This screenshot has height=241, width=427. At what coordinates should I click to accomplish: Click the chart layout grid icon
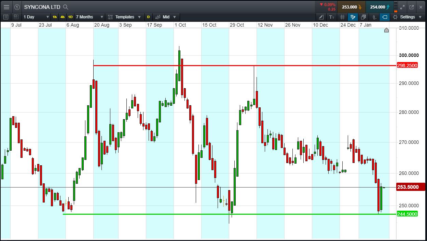[x=16, y=17]
